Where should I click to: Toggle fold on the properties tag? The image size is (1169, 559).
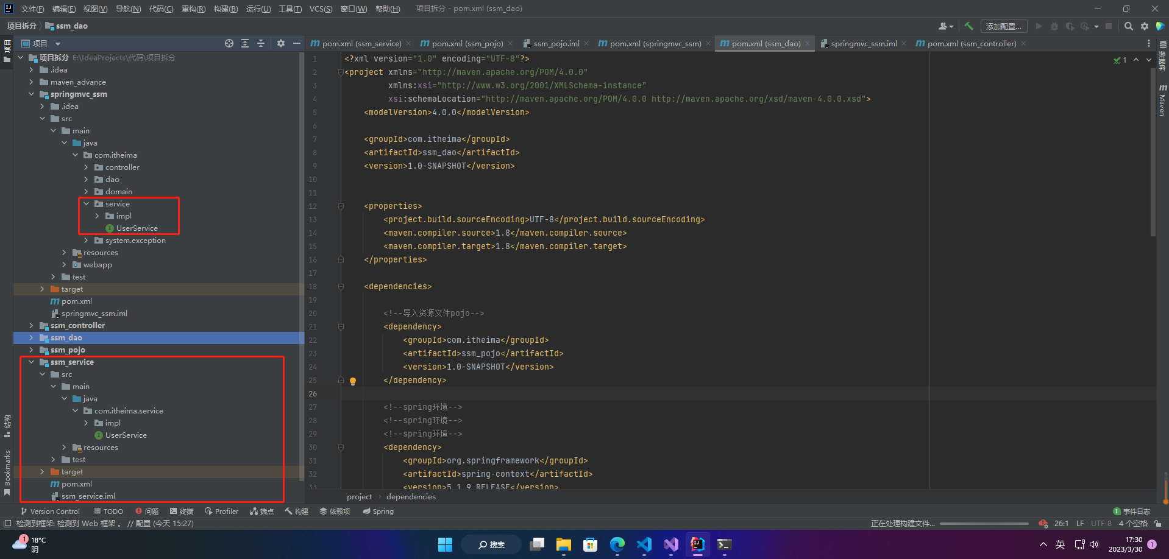pos(341,206)
